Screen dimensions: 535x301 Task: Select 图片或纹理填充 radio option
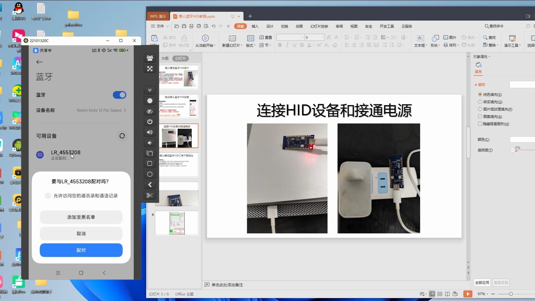(x=480, y=109)
